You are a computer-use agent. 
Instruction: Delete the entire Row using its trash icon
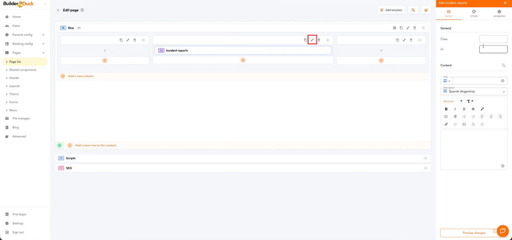coord(415,28)
